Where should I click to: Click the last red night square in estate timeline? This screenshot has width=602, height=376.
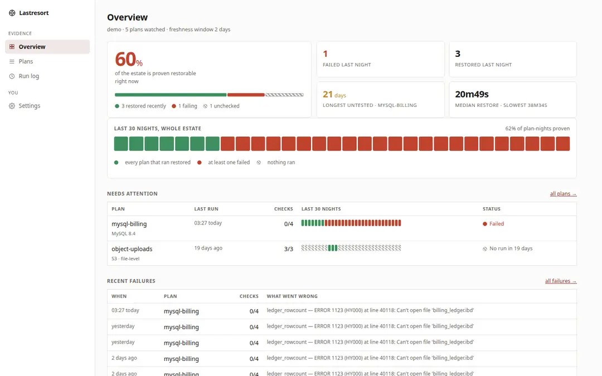coord(563,144)
